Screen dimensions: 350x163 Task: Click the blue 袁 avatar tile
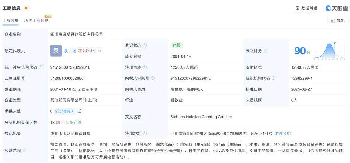56,51
